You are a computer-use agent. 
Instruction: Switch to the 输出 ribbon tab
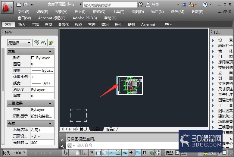(105, 24)
